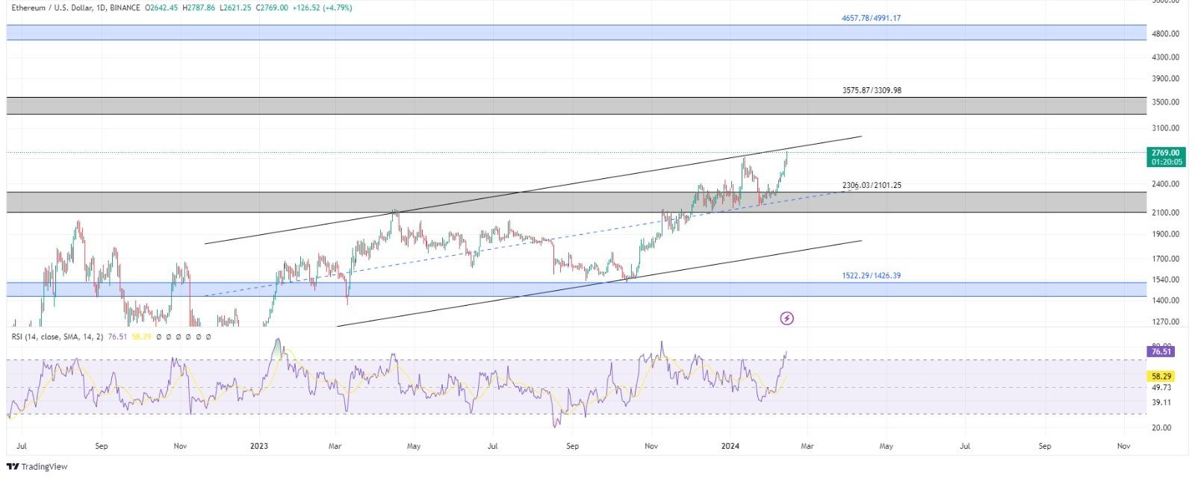The image size is (1195, 478).
Task: Click the 49.73 RSI axis label
Action: [x=1161, y=388]
